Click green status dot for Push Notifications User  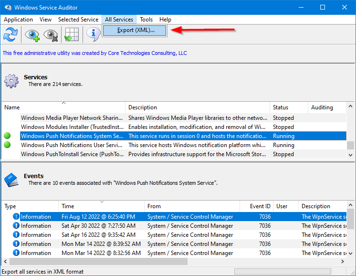[x=7, y=145]
